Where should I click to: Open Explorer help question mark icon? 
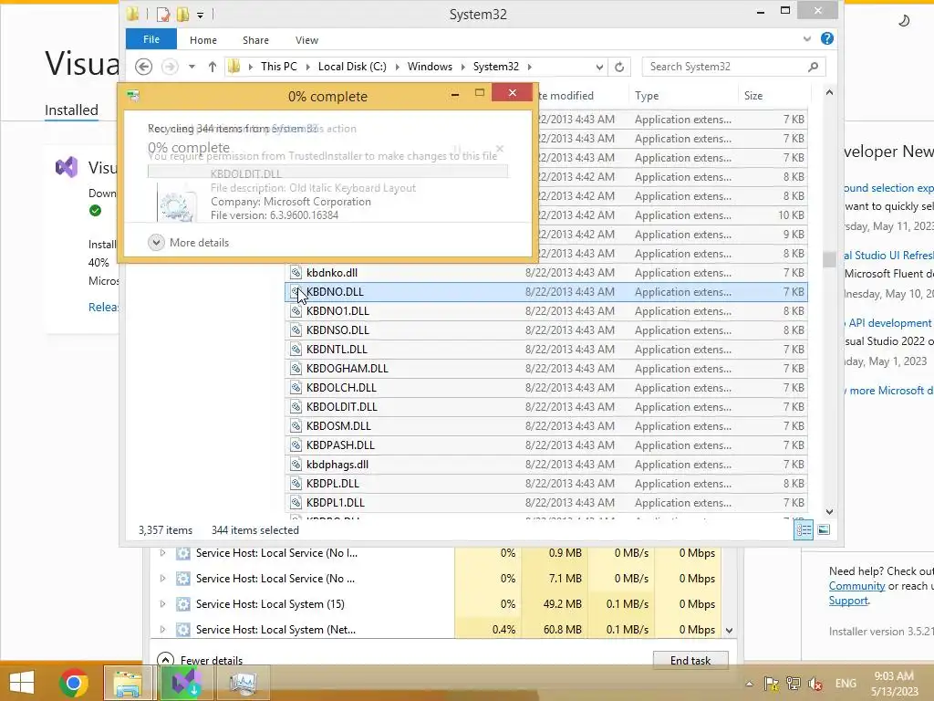click(x=826, y=38)
